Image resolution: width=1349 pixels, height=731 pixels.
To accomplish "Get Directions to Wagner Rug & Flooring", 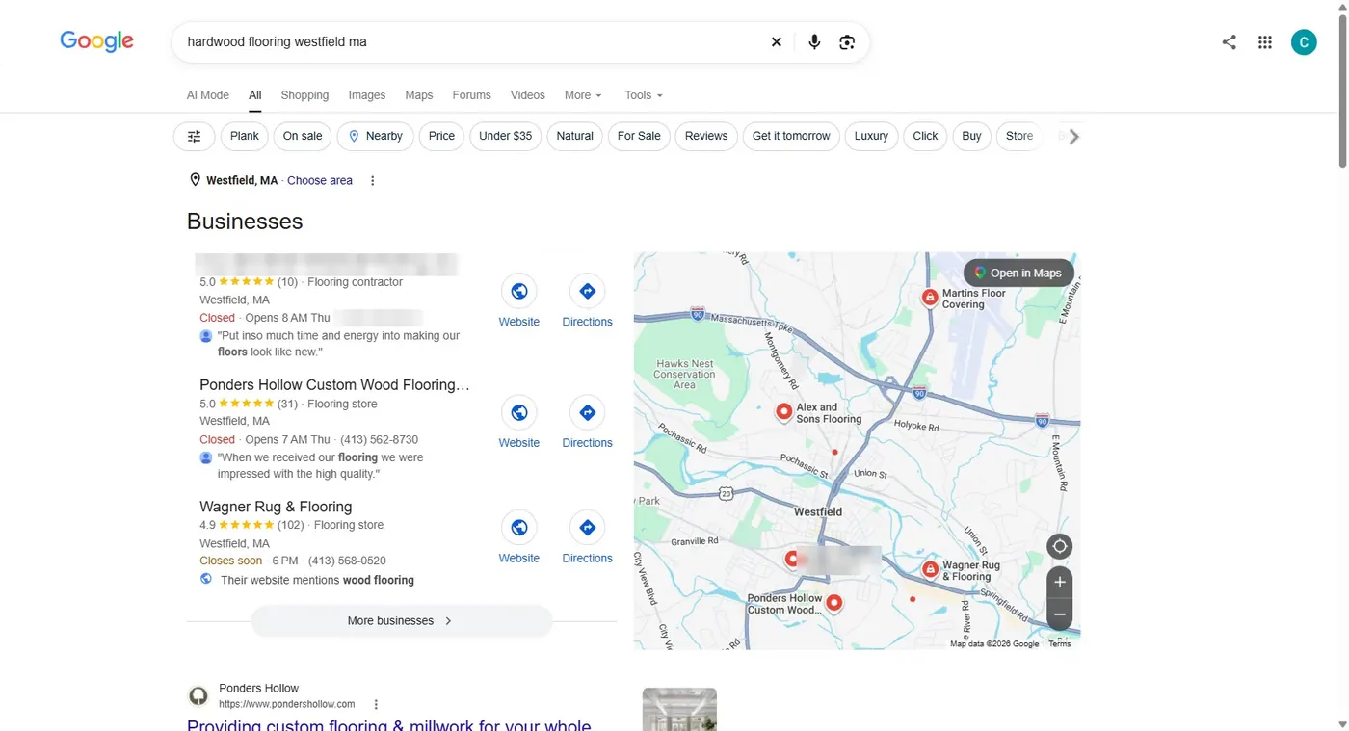I will point(588,528).
